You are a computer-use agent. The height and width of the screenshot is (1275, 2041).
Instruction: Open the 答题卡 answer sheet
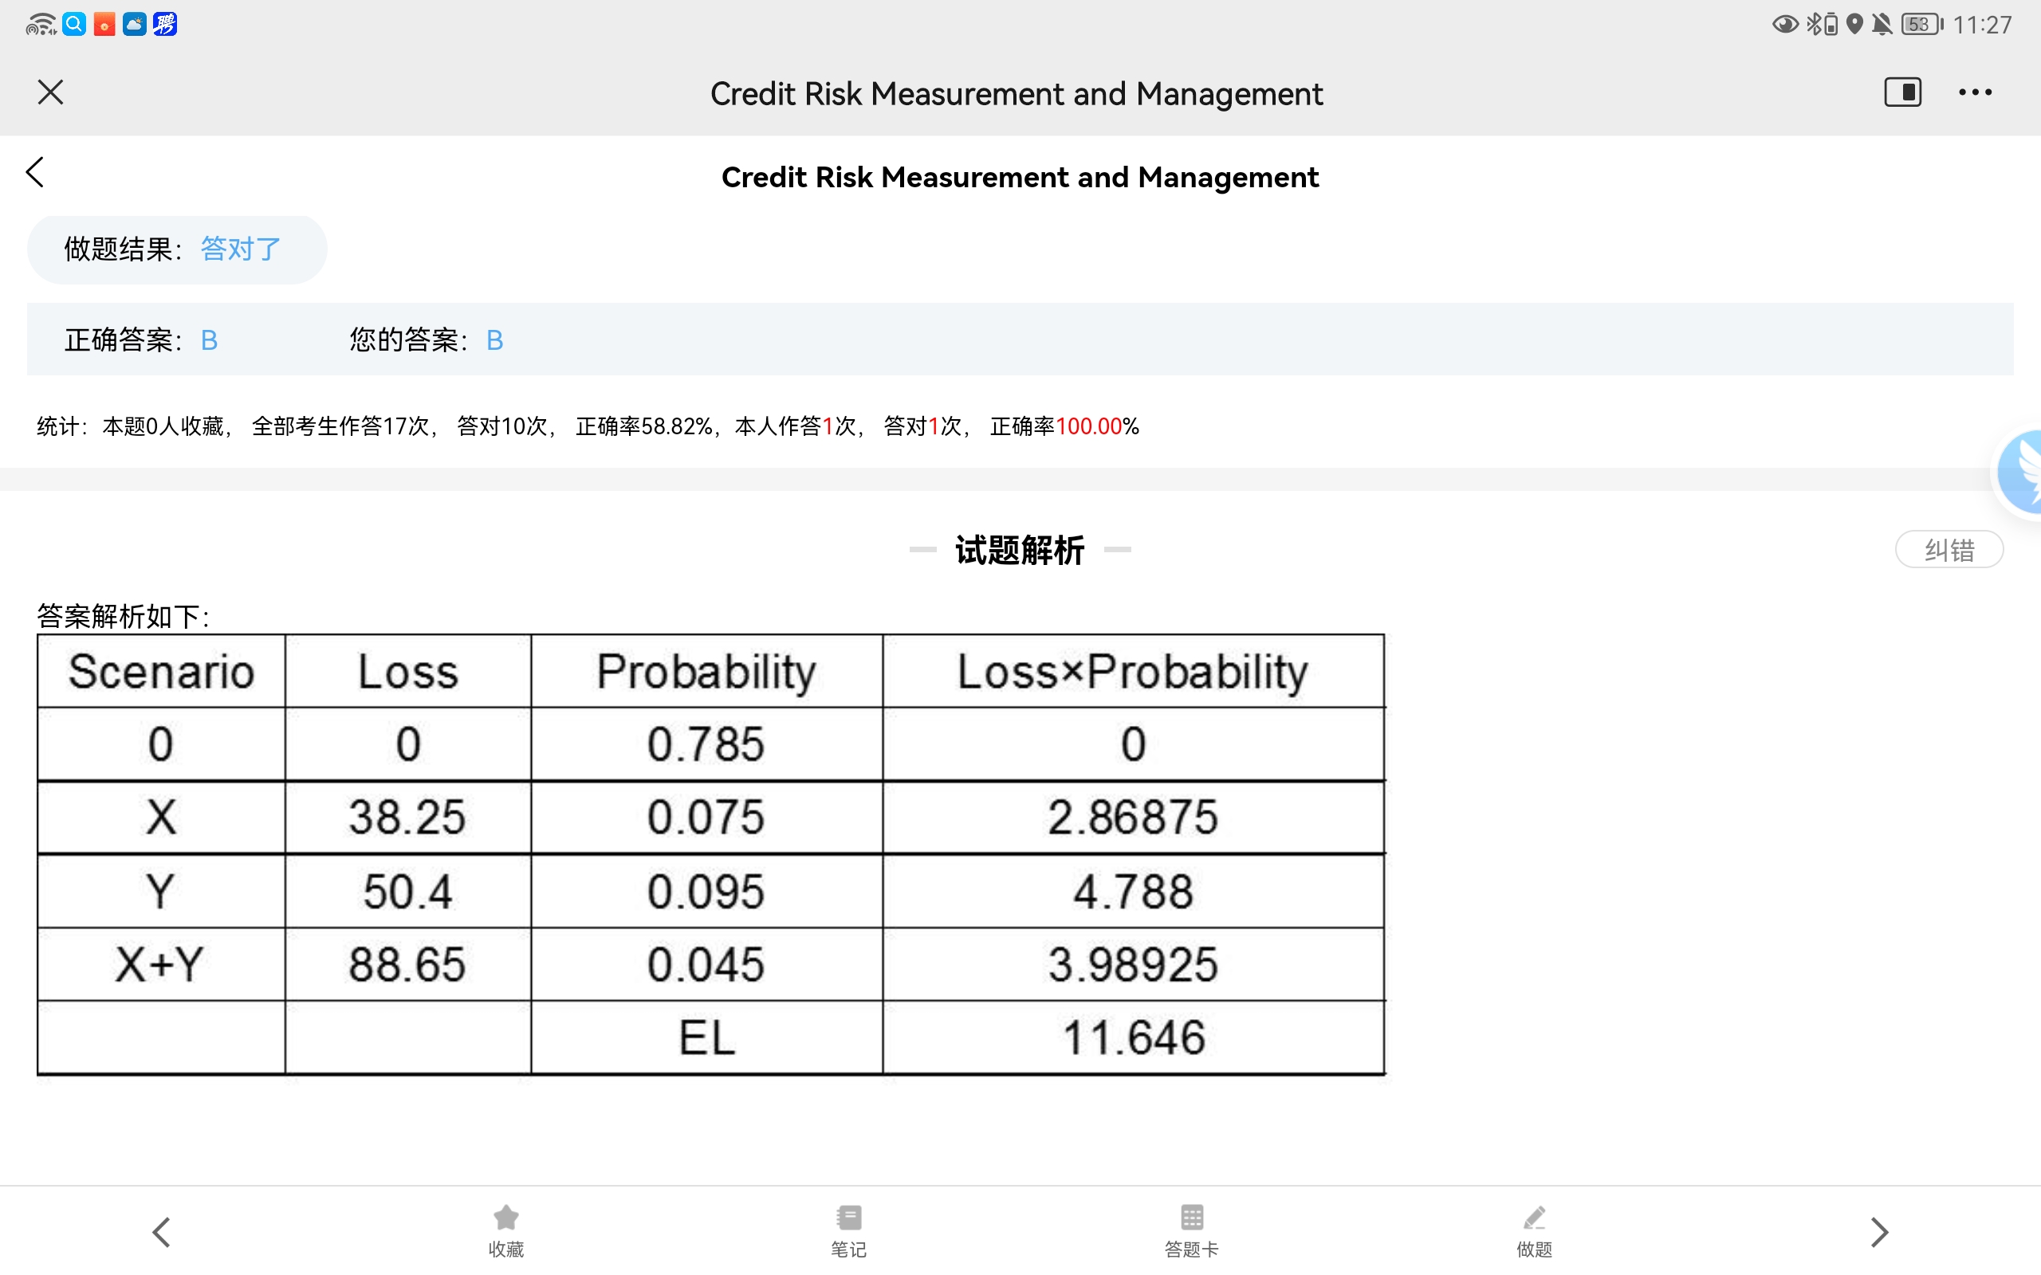tap(1191, 1230)
